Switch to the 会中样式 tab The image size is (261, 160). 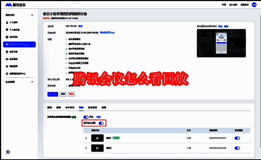[x=70, y=108]
